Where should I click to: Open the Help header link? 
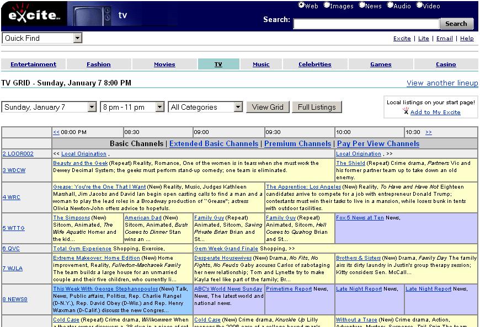point(467,38)
